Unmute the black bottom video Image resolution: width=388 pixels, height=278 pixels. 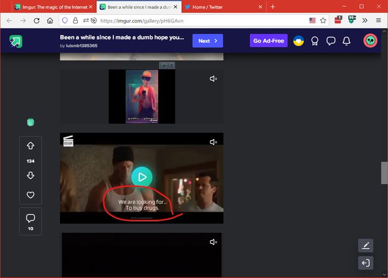coord(213,242)
